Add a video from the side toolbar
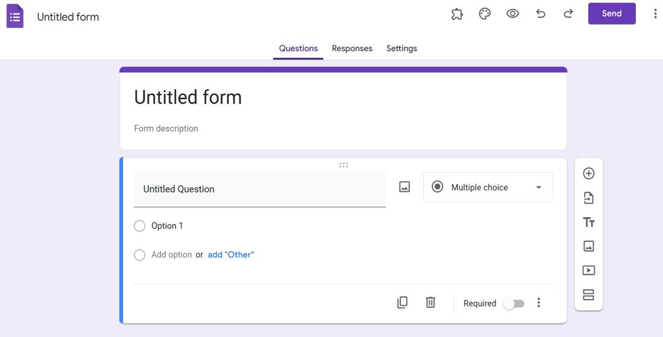This screenshot has height=337, width=663. click(589, 270)
